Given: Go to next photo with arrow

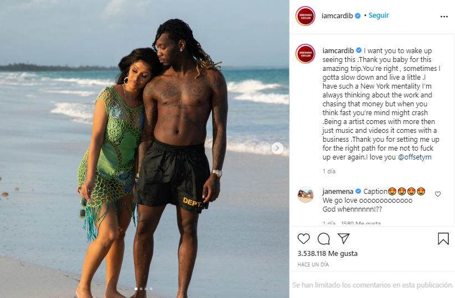Looking at the screenshot, I should coord(277,148).
